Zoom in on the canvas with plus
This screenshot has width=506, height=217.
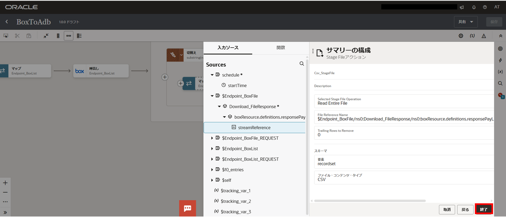[5, 183]
